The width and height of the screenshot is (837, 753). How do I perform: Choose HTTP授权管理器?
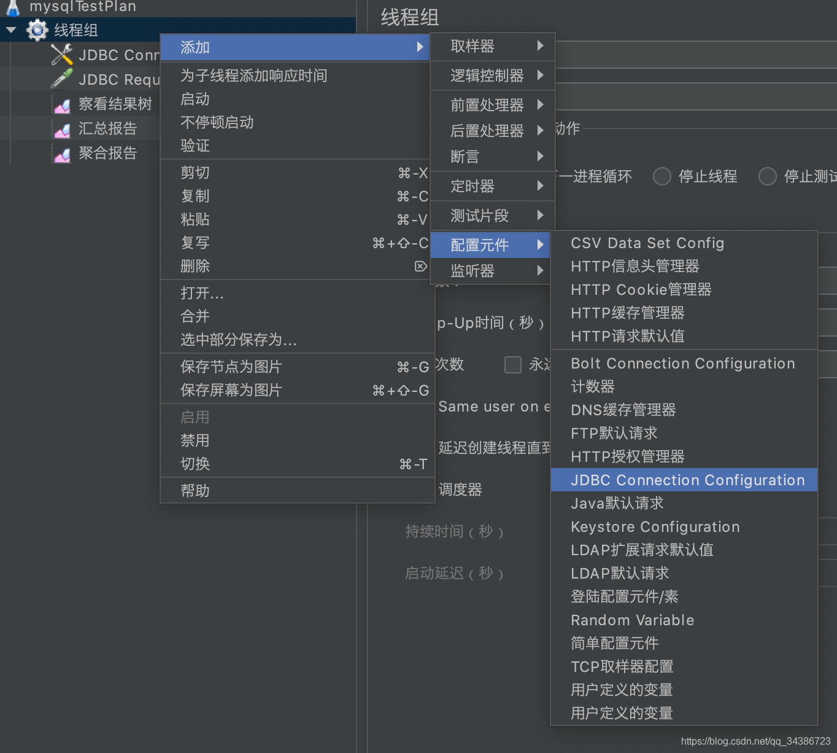coord(684,457)
